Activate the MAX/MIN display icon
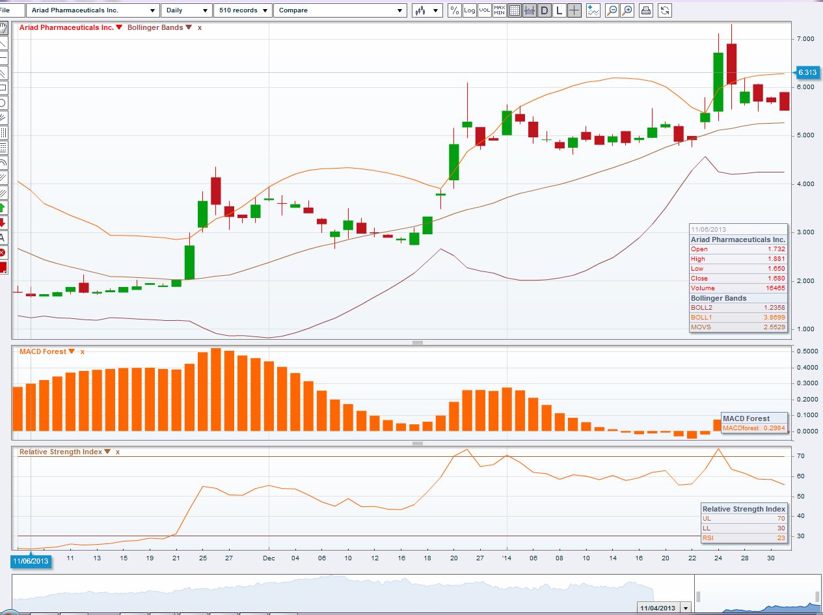Image resolution: width=823 pixels, height=615 pixels. 500,10
